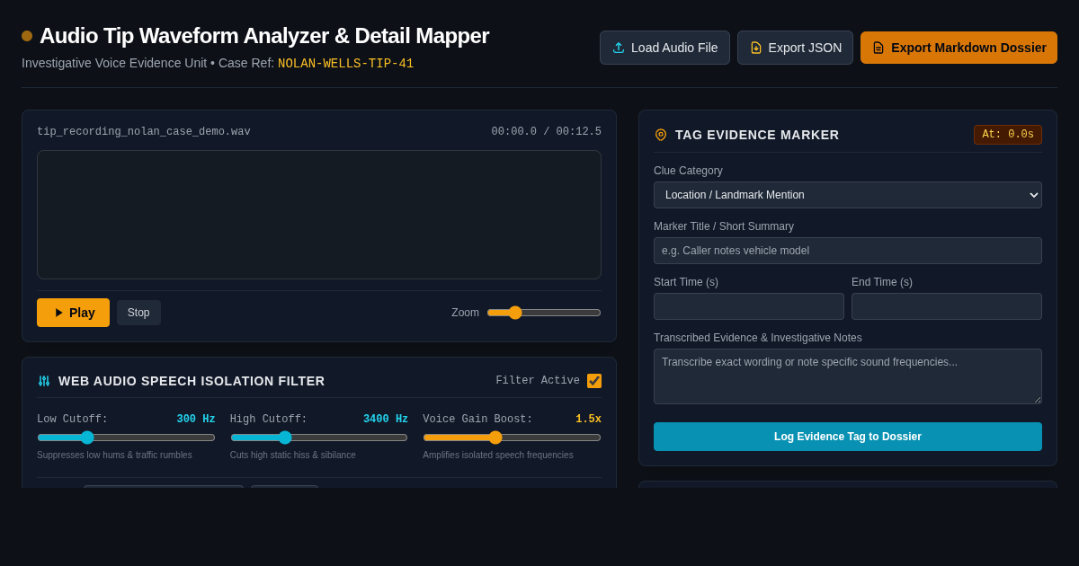Click the Web Audio Speech Isolation Filter heading

192,381
